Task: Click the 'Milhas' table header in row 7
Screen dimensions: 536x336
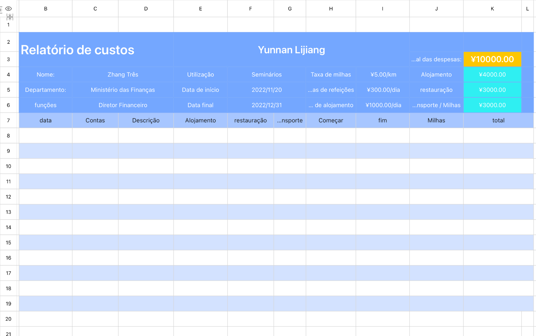Action: (x=436, y=120)
